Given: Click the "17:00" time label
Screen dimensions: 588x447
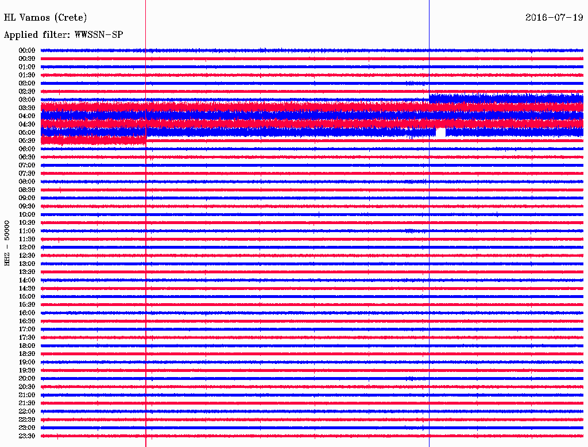Looking at the screenshot, I should pos(27,330).
